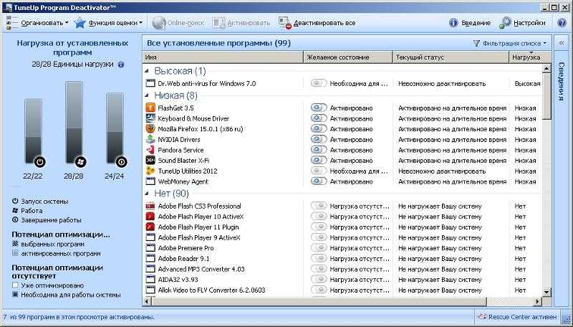Toggle Mozilla Firefox activation switch
Image resolution: width=573 pixels, height=327 pixels.
[319, 129]
